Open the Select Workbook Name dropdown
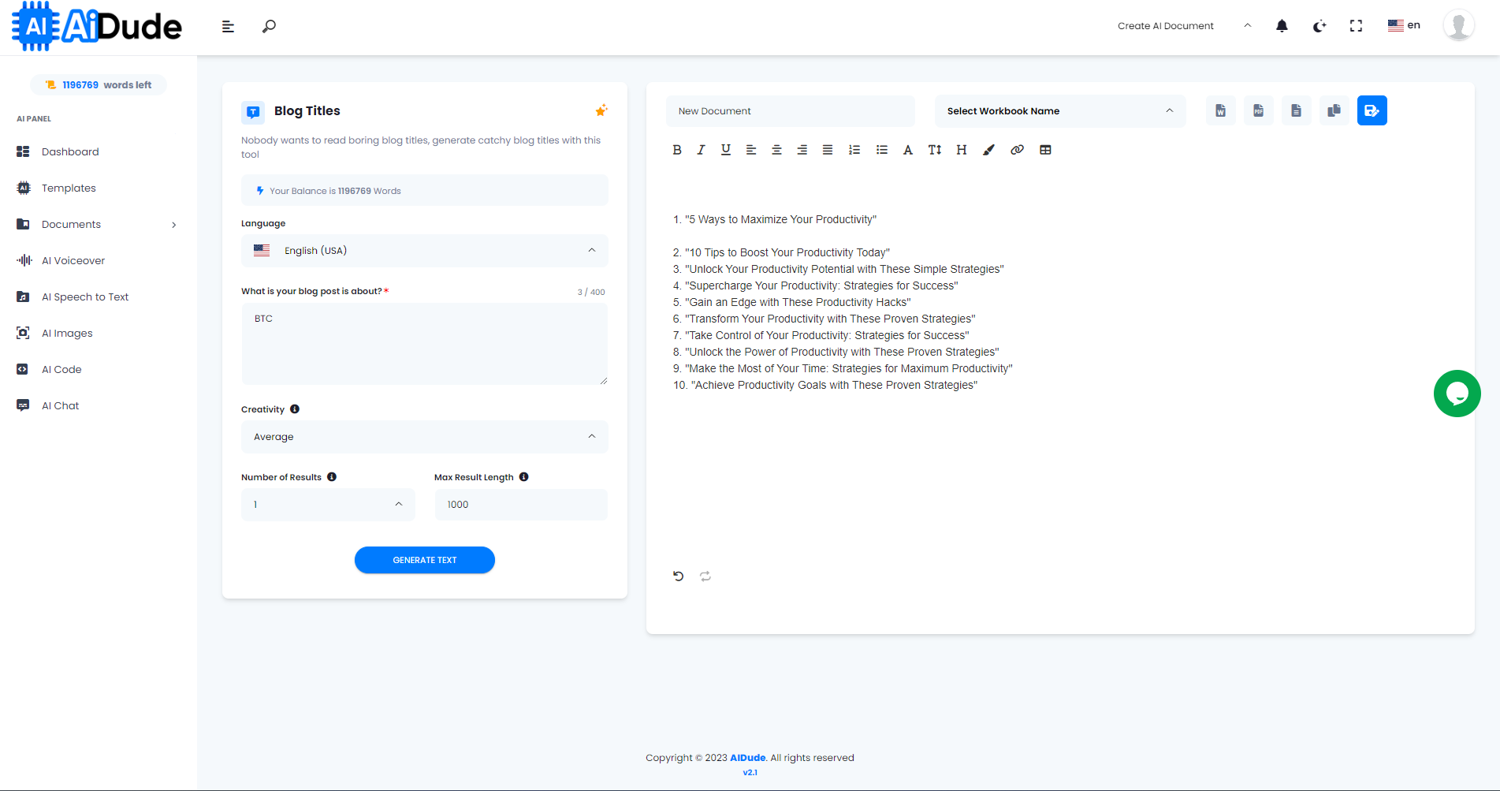The image size is (1500, 791). coord(1059,110)
